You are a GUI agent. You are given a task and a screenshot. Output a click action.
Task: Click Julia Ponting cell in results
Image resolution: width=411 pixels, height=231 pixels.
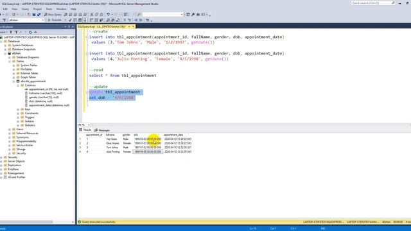click(112, 152)
